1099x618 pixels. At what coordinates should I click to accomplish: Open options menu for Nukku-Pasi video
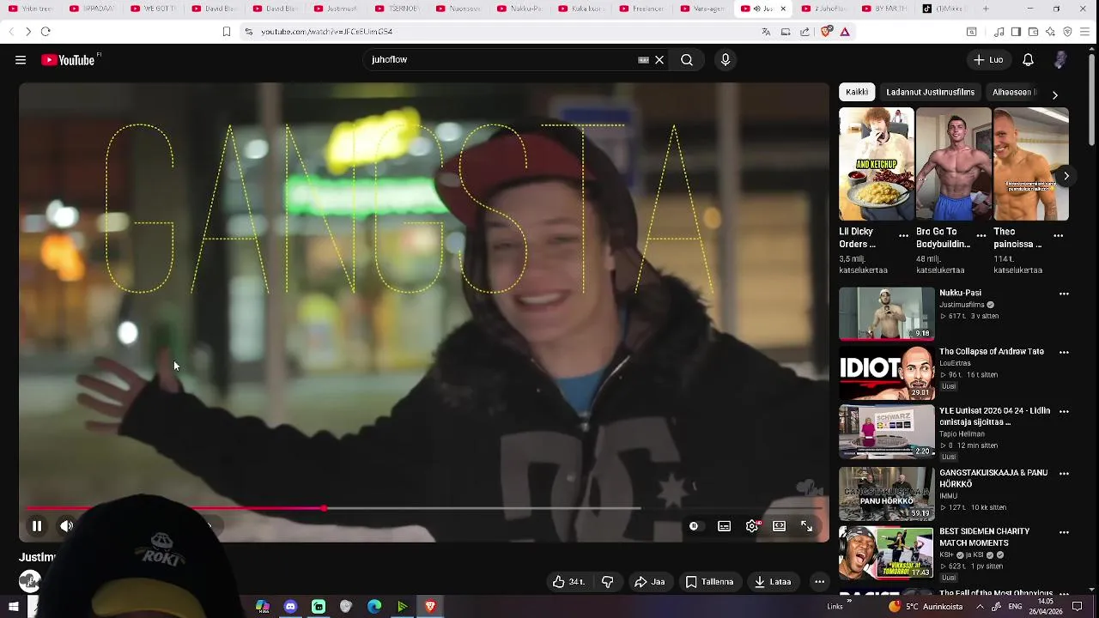pyautogui.click(x=1064, y=294)
